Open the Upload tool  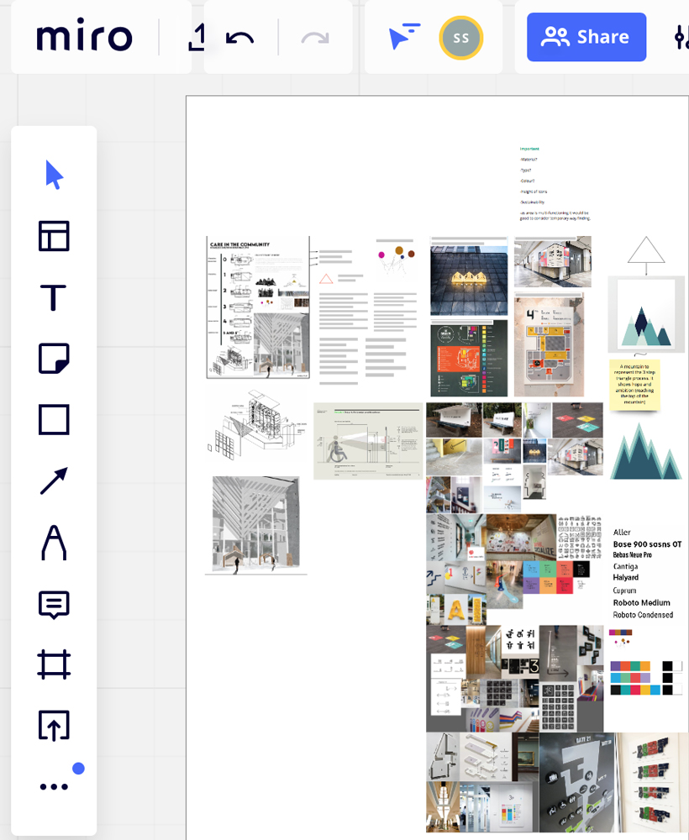click(x=54, y=726)
